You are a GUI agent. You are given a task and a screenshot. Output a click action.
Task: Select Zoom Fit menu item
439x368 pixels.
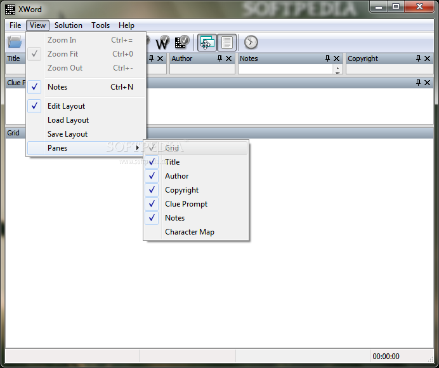86,54
